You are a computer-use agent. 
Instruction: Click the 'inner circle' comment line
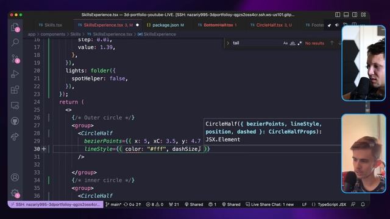click(103, 180)
